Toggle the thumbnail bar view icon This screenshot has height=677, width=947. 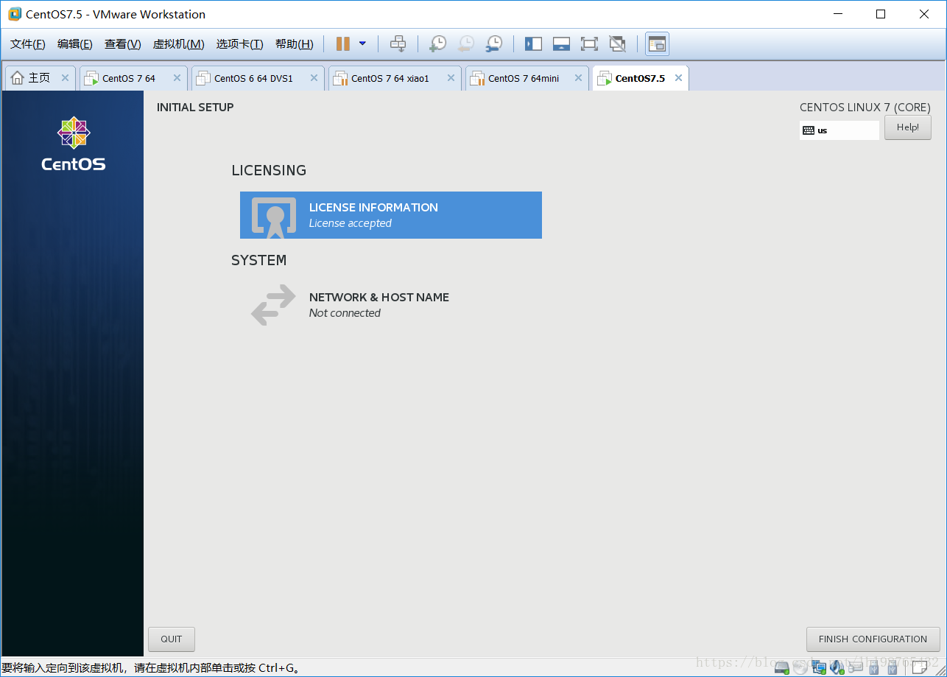click(x=561, y=44)
